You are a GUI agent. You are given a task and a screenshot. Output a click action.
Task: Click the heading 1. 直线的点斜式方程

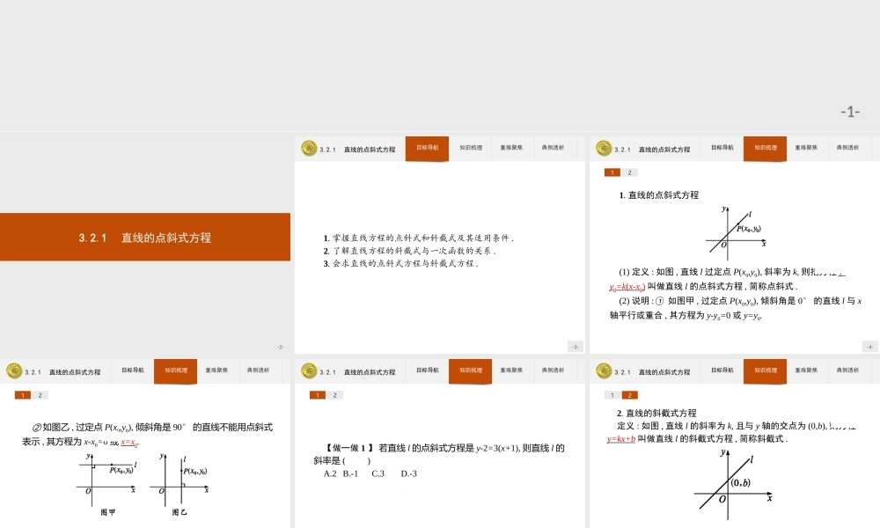[659, 195]
